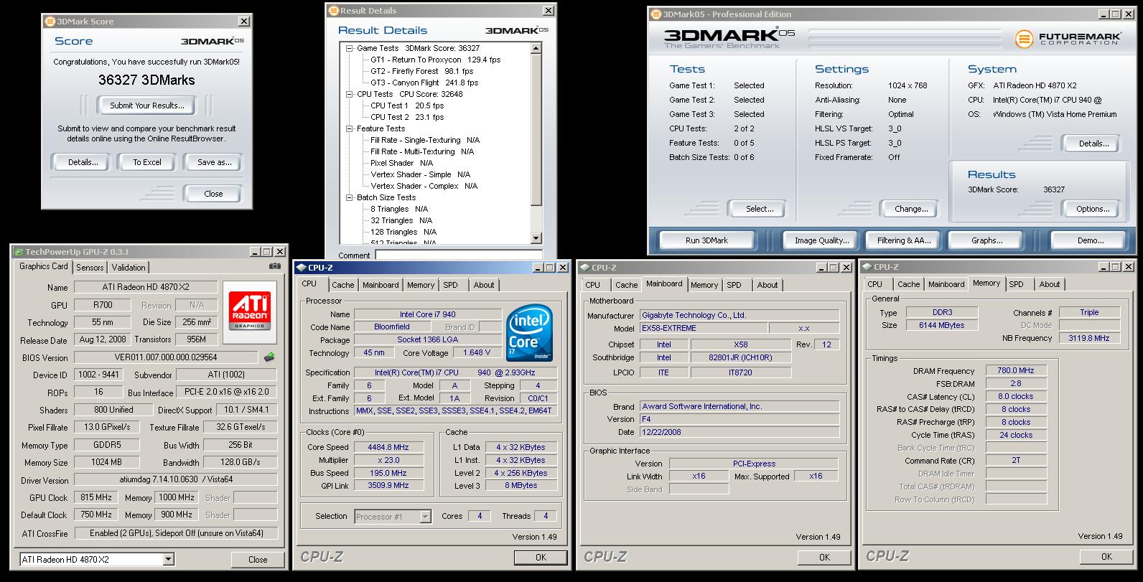This screenshot has height=582, width=1143.
Task: Click the DRAM Frequency 780.0 MHz value
Action: coord(1016,370)
